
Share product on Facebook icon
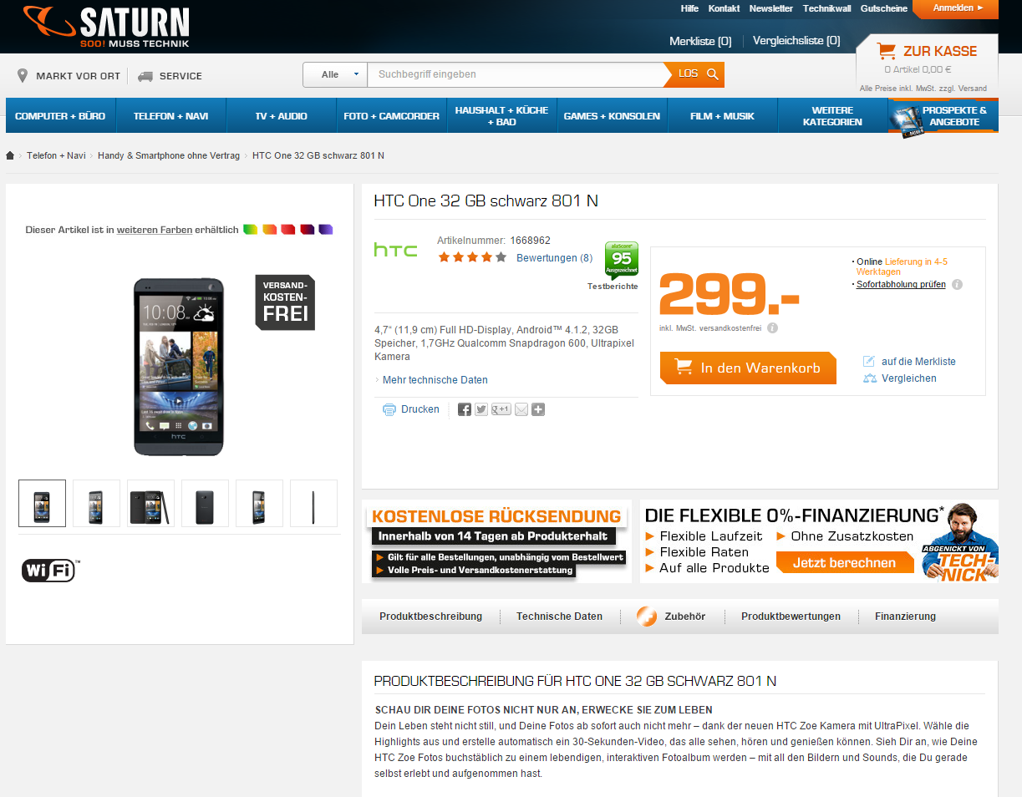pos(465,409)
